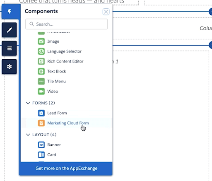Click the Tile Menu label
Image resolution: width=212 pixels, height=181 pixels.
[x=56, y=81]
